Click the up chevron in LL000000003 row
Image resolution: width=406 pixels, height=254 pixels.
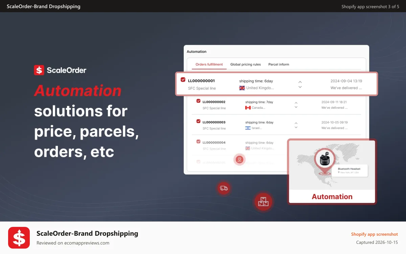(296, 123)
